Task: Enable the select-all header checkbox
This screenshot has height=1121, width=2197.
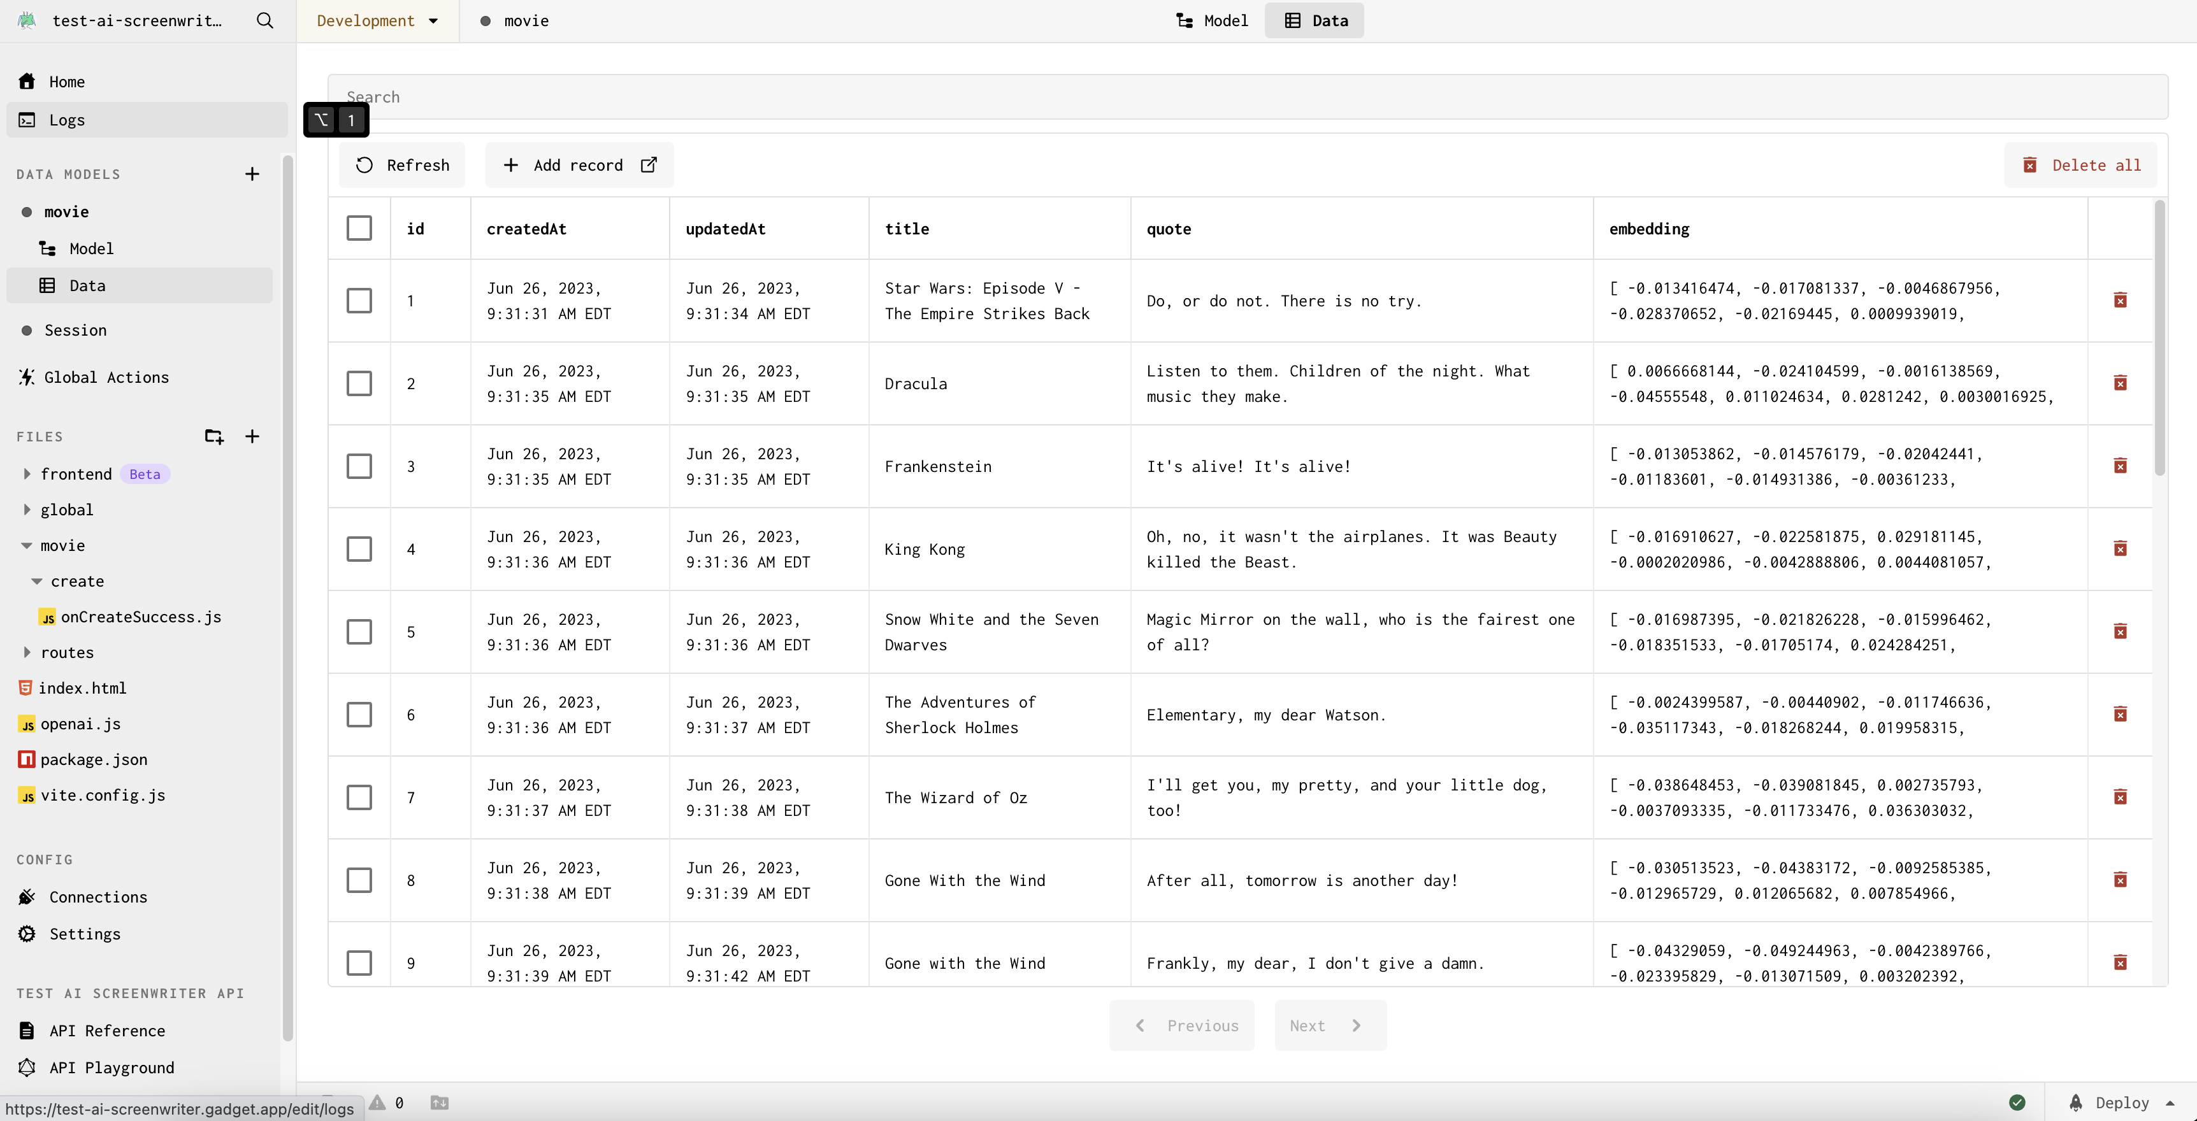Action: tap(359, 227)
